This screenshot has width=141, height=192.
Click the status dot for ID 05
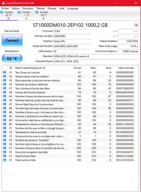point(4,84)
